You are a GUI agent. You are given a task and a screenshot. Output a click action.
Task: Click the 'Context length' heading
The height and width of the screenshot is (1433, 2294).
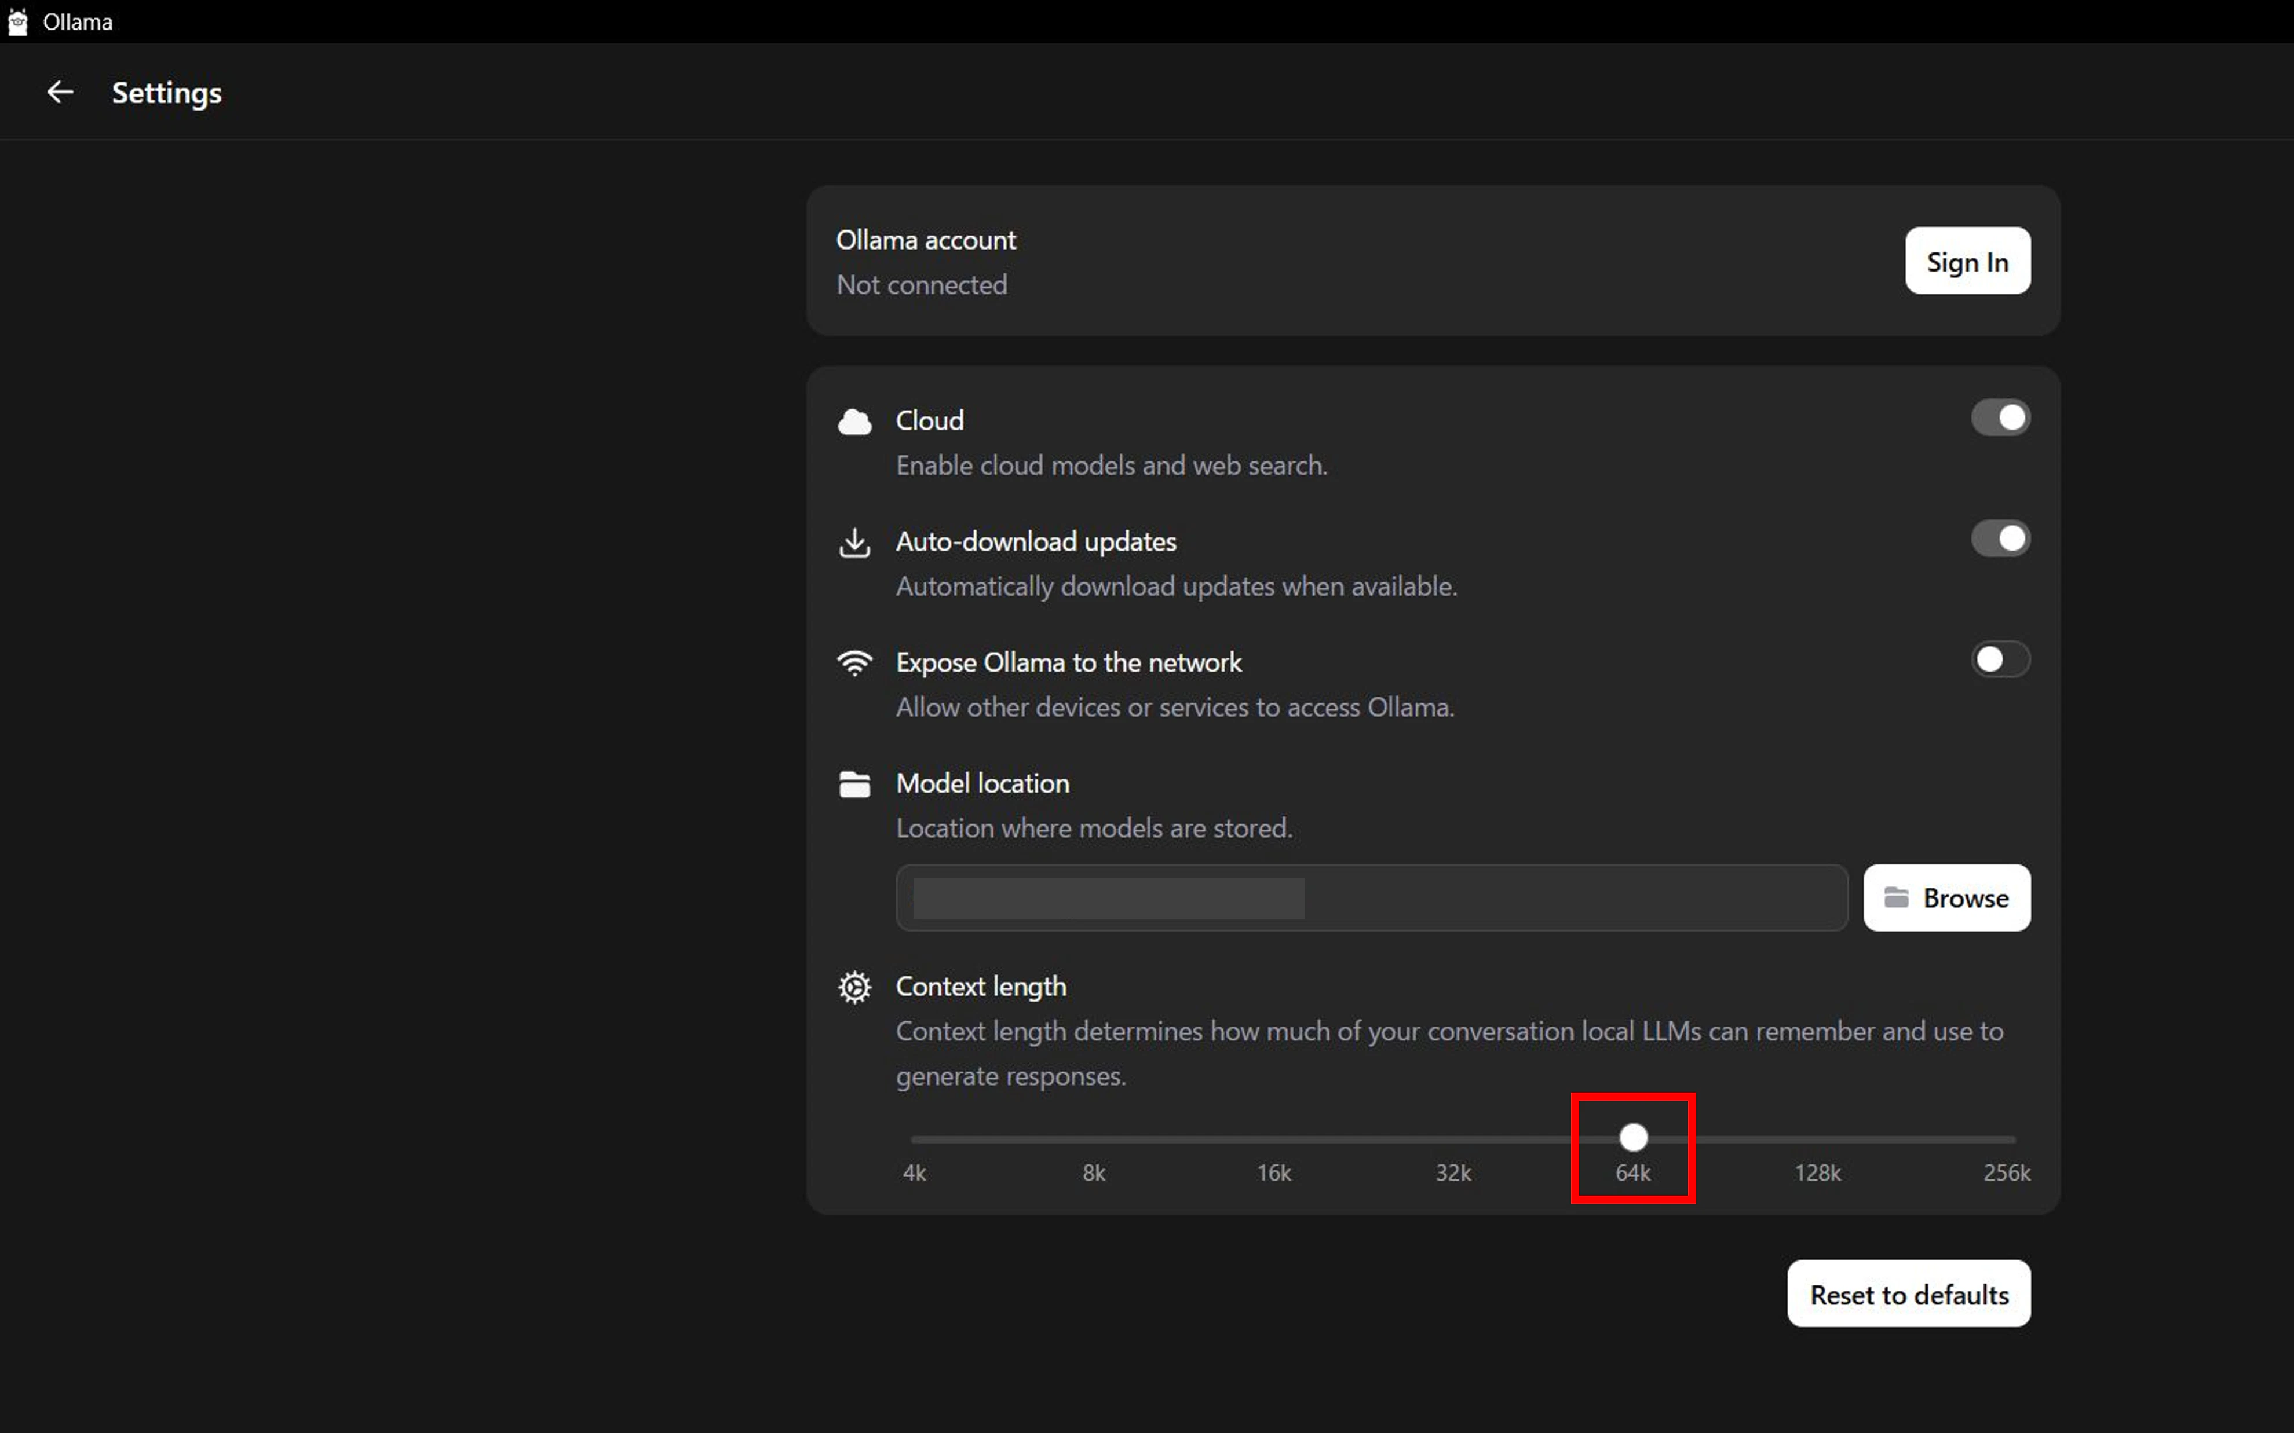pos(981,987)
